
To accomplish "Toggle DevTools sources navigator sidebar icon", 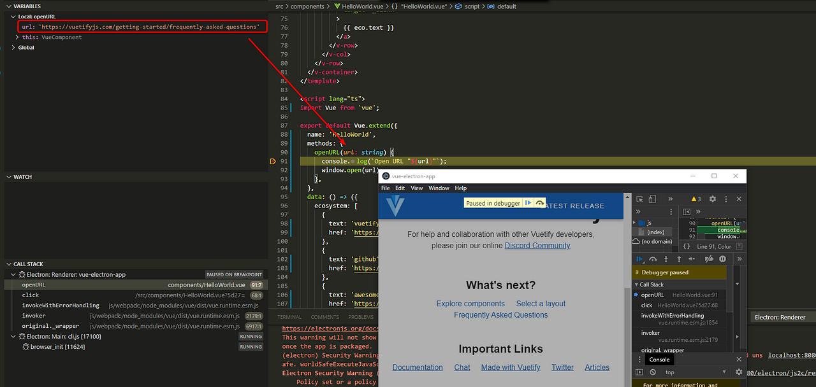I will click(687, 211).
